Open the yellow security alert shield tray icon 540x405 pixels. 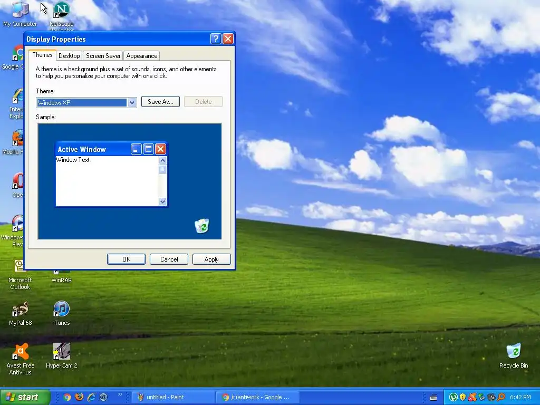point(462,397)
